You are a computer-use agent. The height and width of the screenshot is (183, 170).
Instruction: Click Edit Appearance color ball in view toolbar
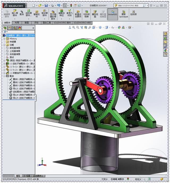click(119, 28)
